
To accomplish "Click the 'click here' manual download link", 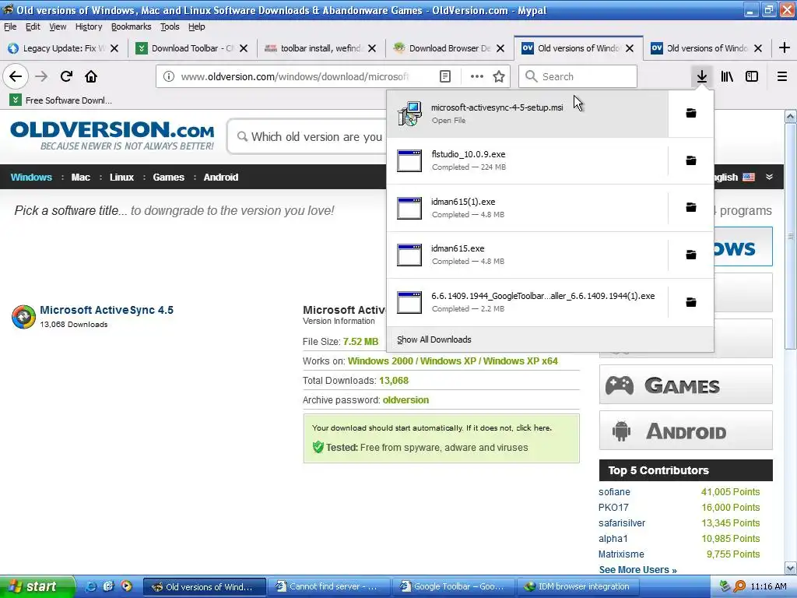I will (x=533, y=427).
